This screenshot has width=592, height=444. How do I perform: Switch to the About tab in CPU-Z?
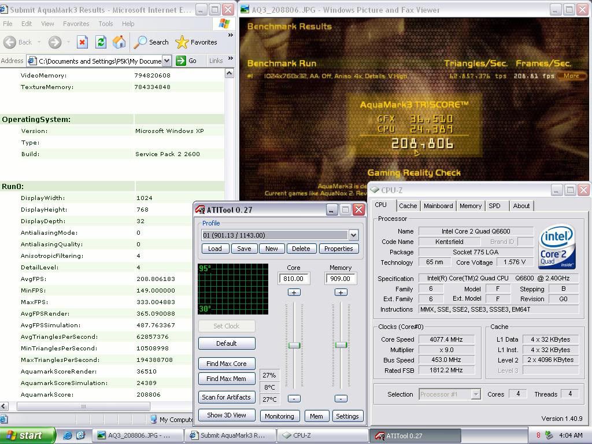coord(521,206)
